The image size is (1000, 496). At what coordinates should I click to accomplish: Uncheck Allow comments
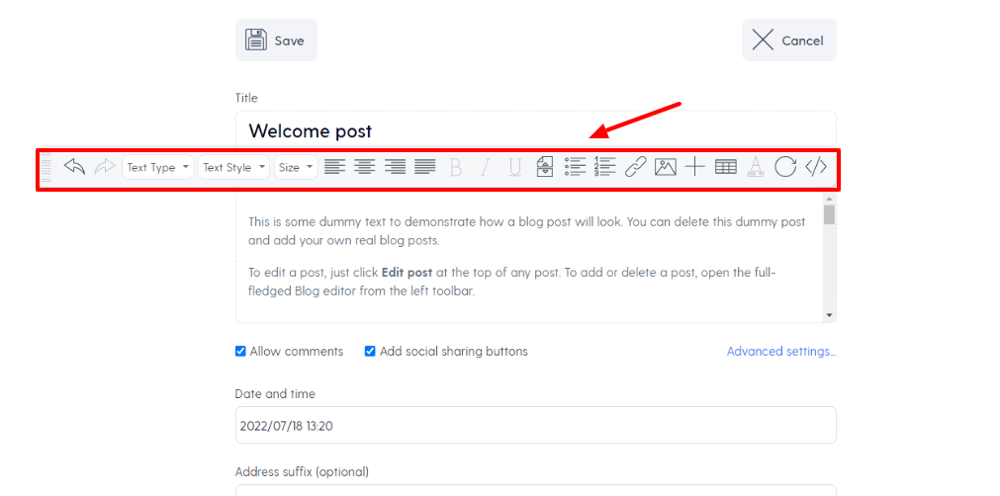click(240, 352)
